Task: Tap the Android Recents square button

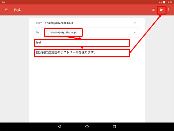Action: [x=114, y=127]
